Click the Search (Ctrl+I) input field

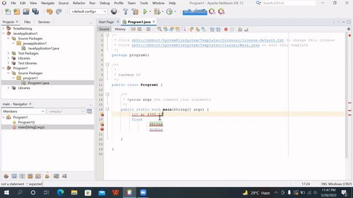(289, 3)
